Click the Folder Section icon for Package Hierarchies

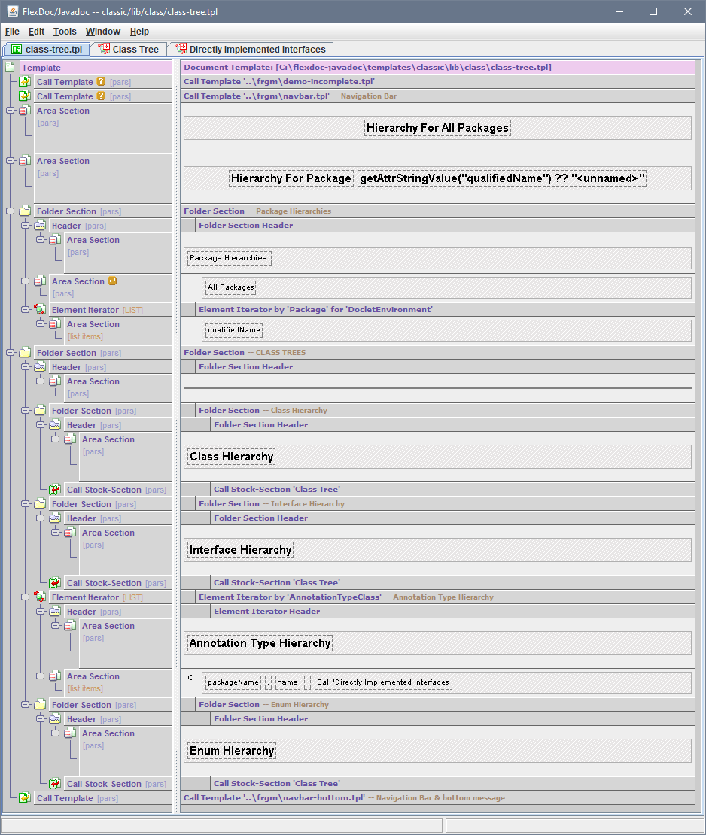click(x=25, y=211)
